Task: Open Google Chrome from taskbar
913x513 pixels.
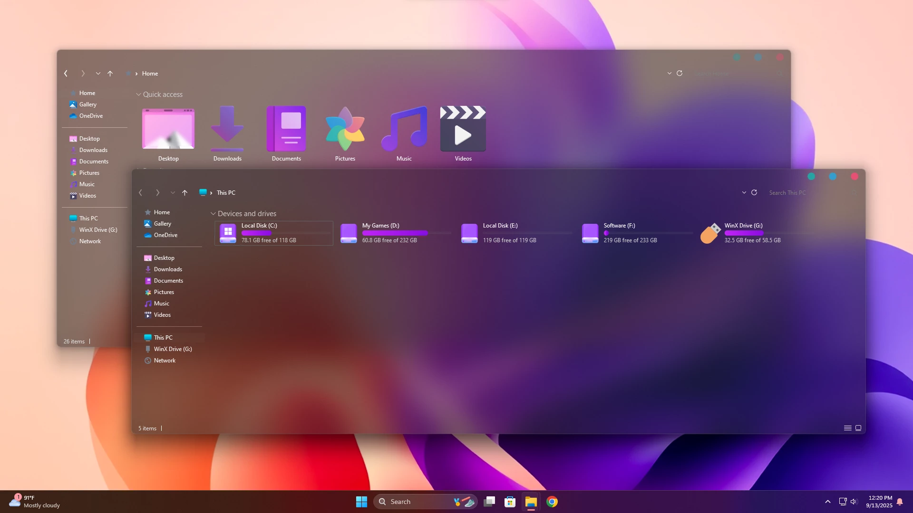Action: point(552,502)
